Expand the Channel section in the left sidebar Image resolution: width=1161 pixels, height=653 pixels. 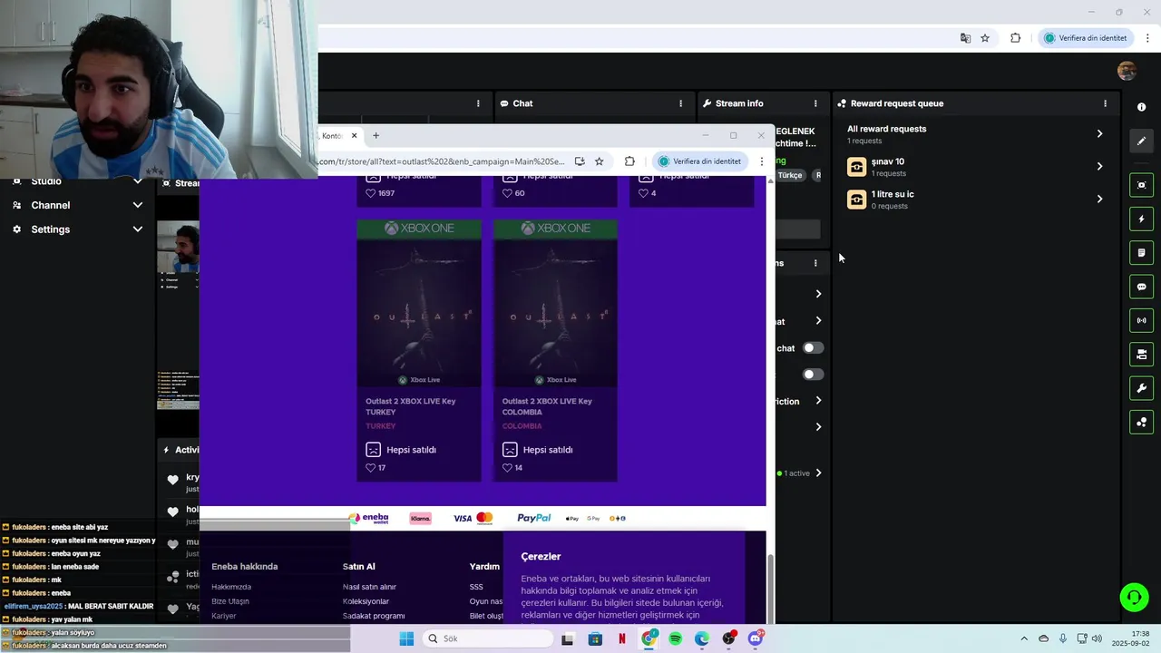138,205
